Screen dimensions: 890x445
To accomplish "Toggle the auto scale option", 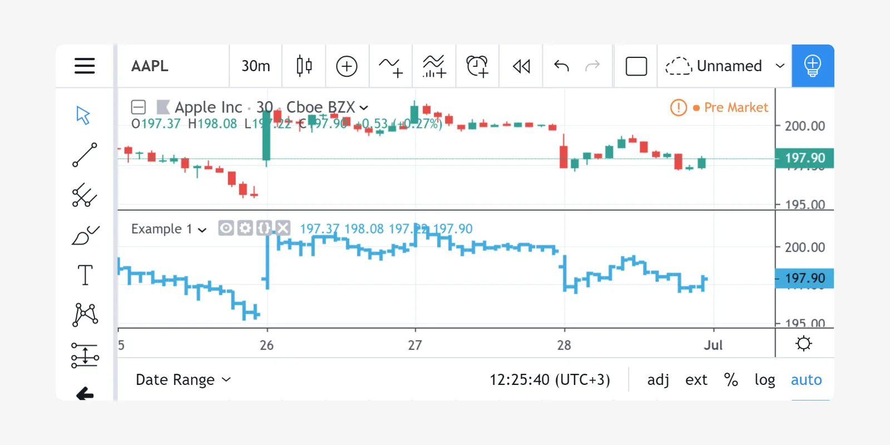I will tap(806, 380).
